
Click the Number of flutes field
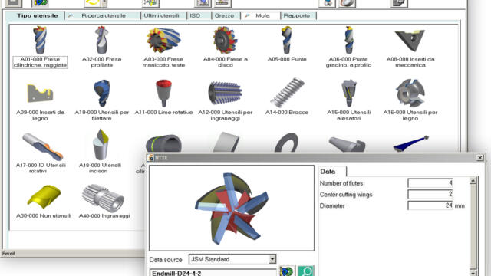point(430,183)
